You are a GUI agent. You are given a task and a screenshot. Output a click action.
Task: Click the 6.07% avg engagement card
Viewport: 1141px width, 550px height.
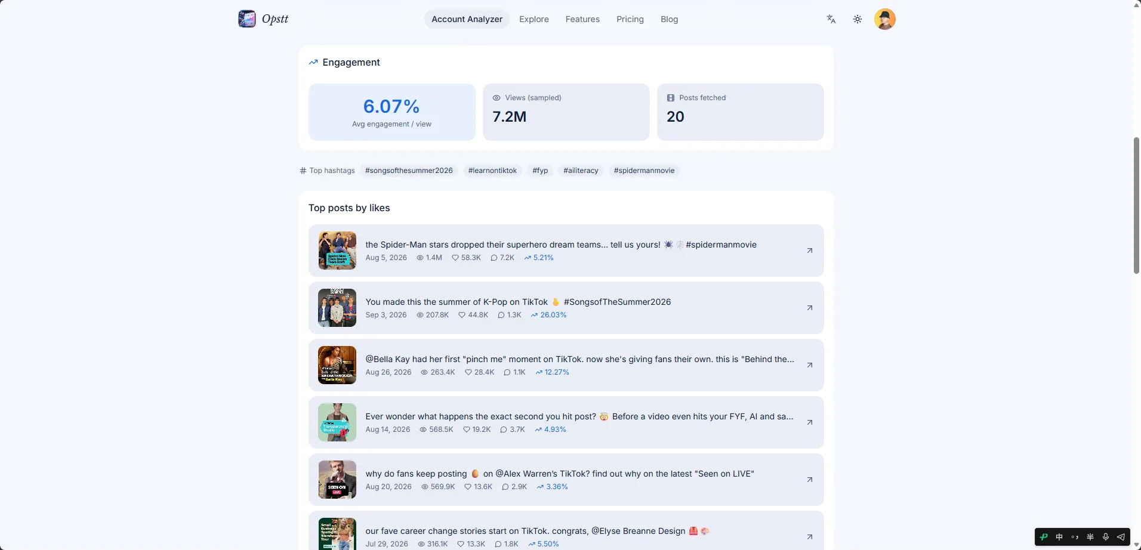coord(391,112)
